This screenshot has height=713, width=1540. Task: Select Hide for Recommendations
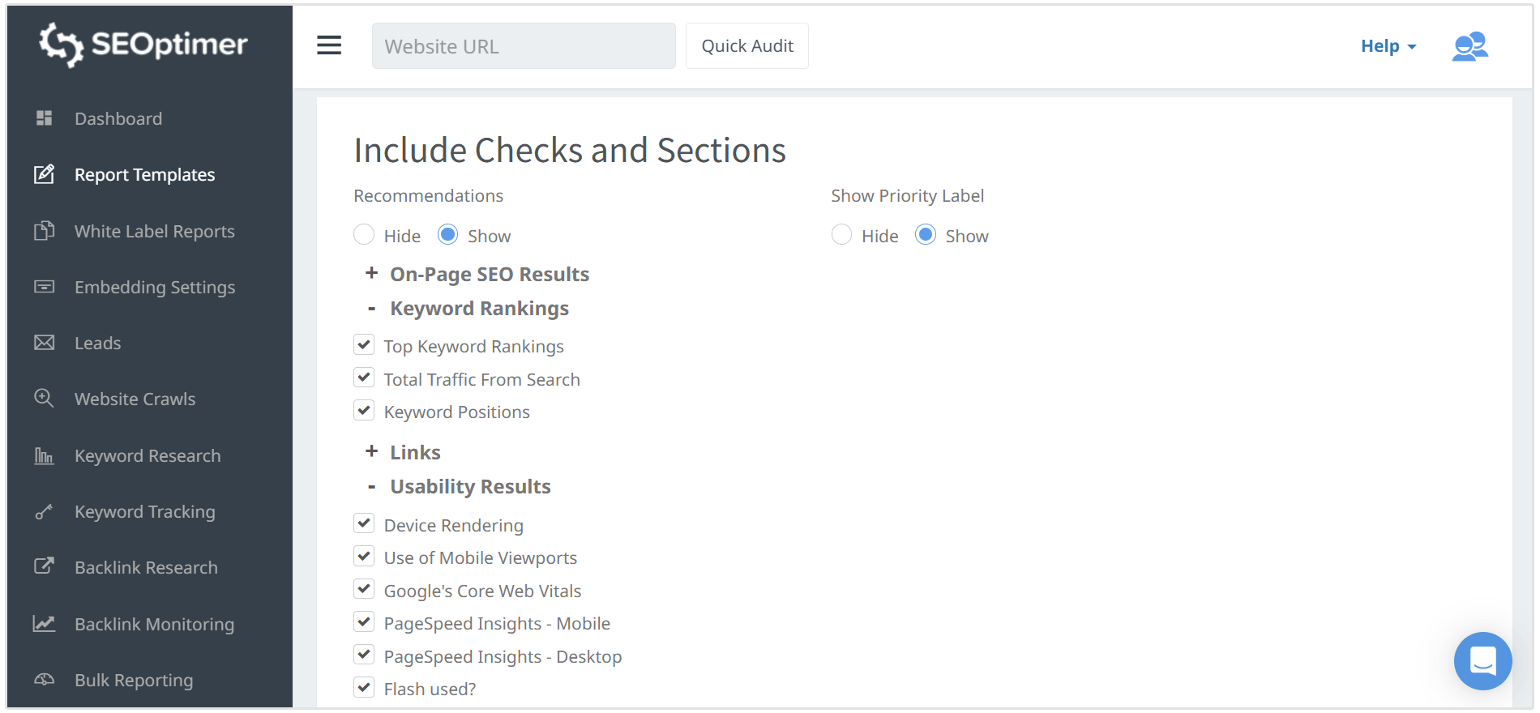(364, 235)
